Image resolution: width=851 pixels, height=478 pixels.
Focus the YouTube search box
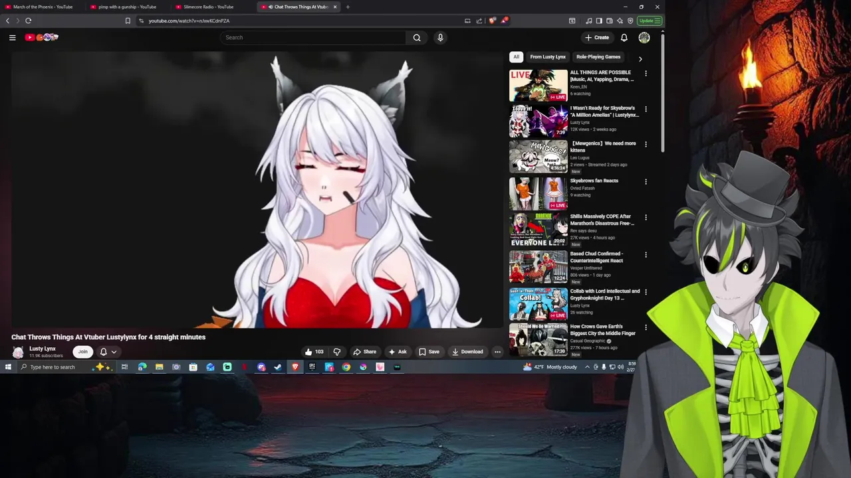(x=312, y=37)
